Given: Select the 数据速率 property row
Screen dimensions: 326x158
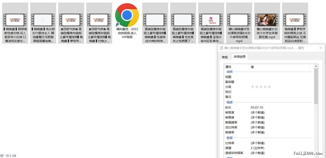Looking at the screenshot, I should tap(268, 122).
